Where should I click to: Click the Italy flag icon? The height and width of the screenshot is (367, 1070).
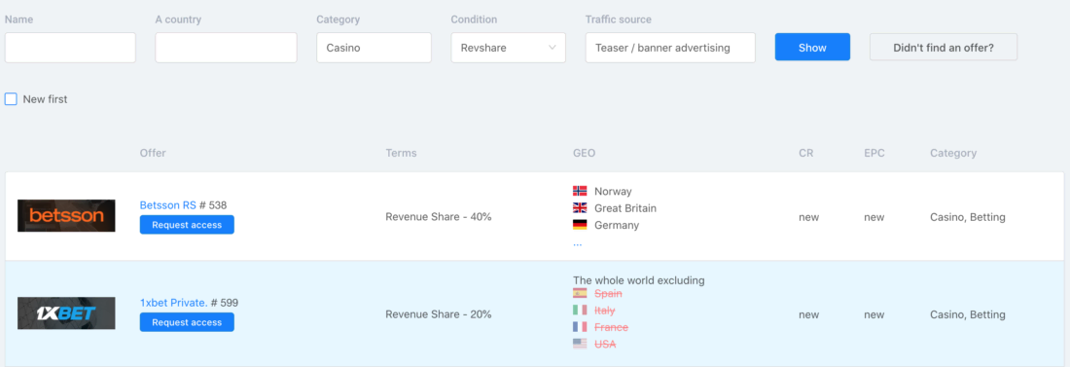coord(580,311)
